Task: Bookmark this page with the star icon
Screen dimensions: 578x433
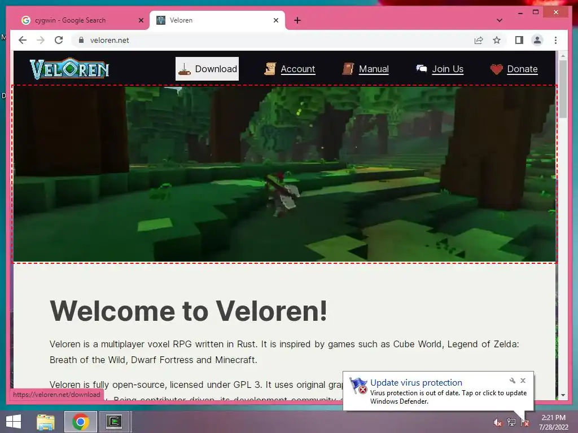Action: pos(497,40)
